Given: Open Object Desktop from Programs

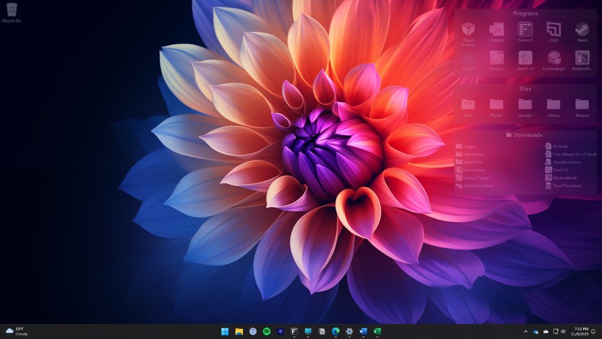Looking at the screenshot, I should [x=468, y=31].
